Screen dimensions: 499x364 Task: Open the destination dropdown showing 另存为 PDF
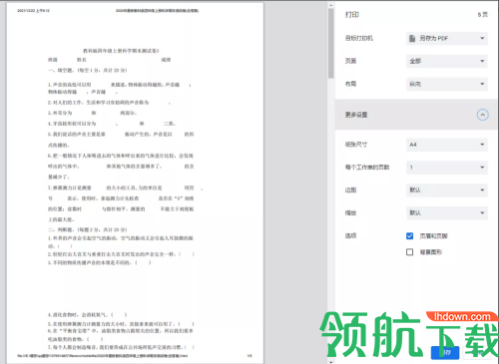click(447, 38)
